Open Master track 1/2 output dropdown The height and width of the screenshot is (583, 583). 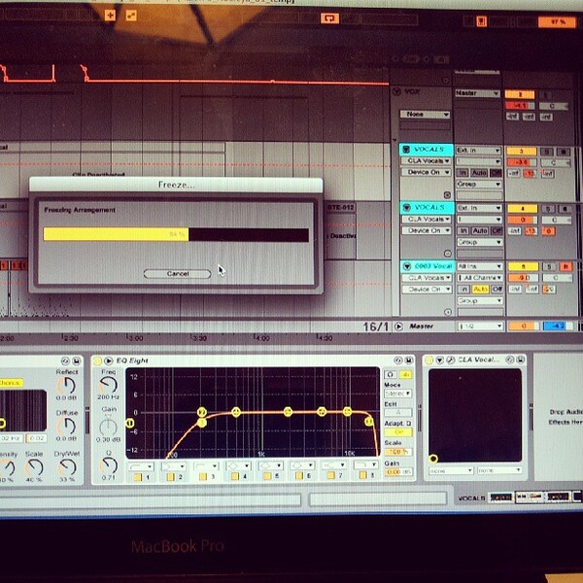coord(480,326)
